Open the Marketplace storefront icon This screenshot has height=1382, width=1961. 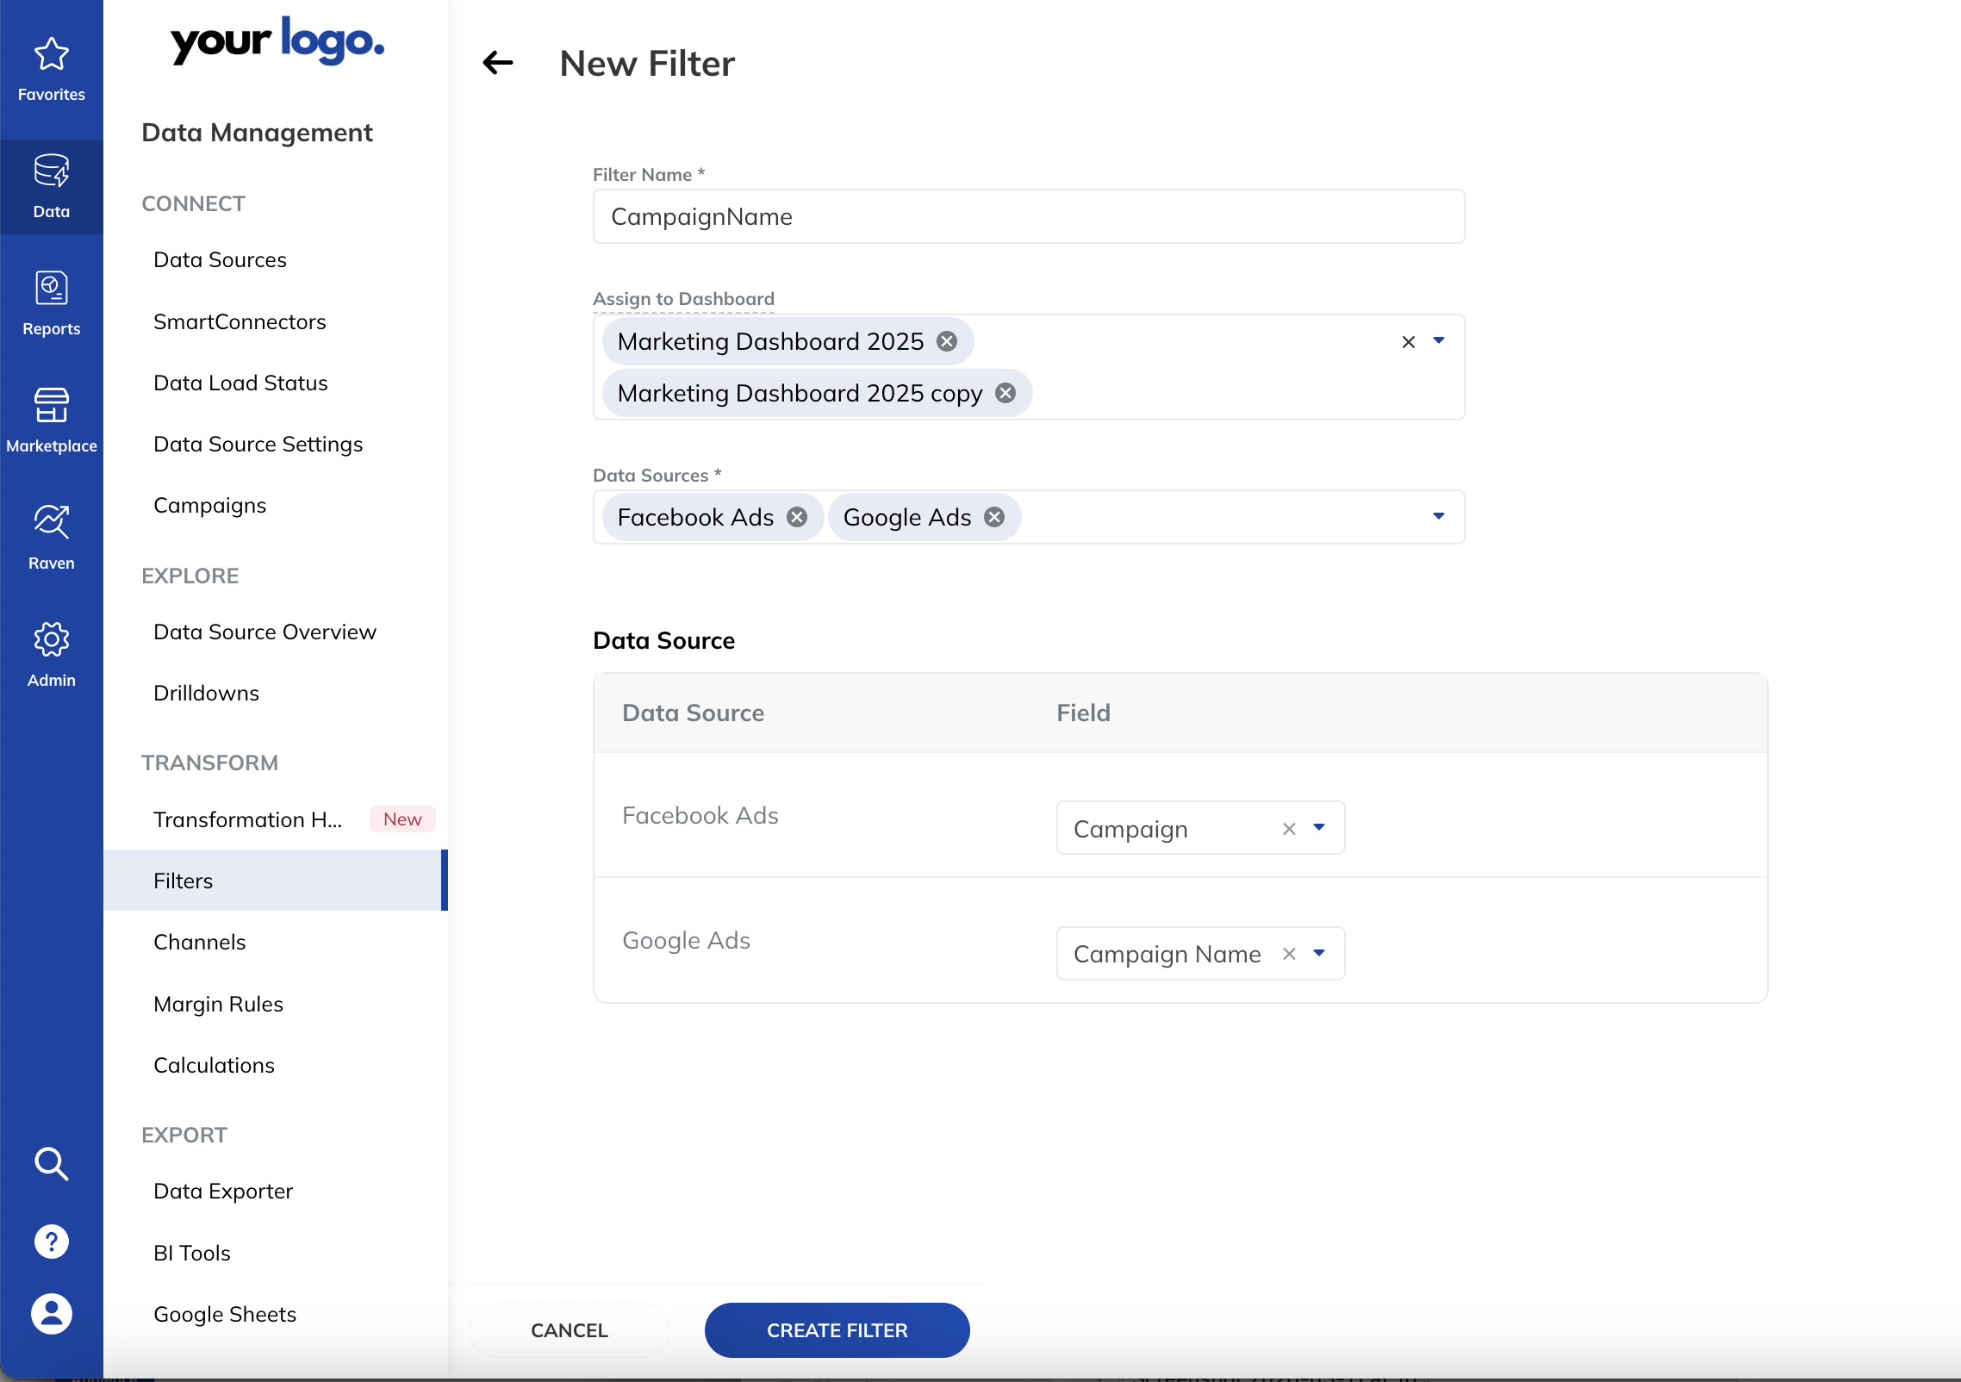[52, 405]
